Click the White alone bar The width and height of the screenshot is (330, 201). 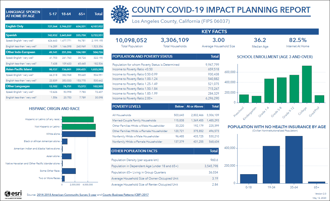(79, 134)
